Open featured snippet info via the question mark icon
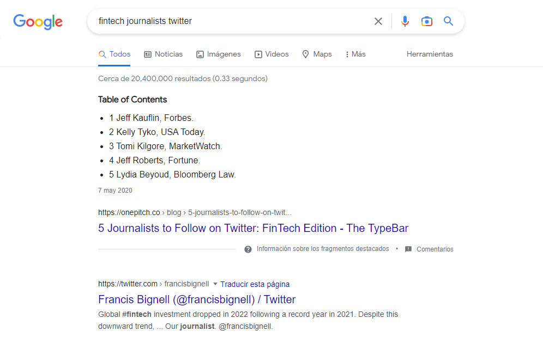This screenshot has height=337, width=543. 248,249
